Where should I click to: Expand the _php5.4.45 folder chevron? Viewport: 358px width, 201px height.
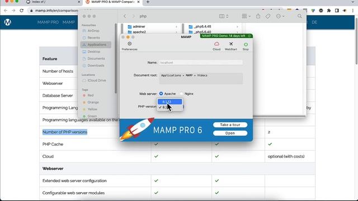pyautogui.click(x=237, y=27)
